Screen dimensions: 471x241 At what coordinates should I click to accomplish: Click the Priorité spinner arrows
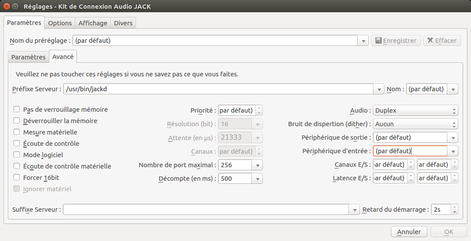[x=259, y=110]
